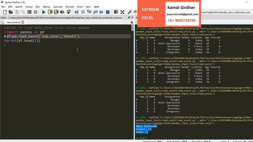Open the file list lines icon

point(29,12)
